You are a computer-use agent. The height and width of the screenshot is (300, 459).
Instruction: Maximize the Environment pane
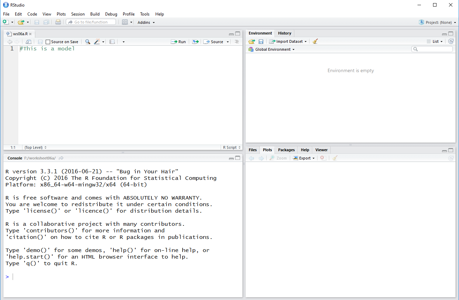(x=451, y=34)
